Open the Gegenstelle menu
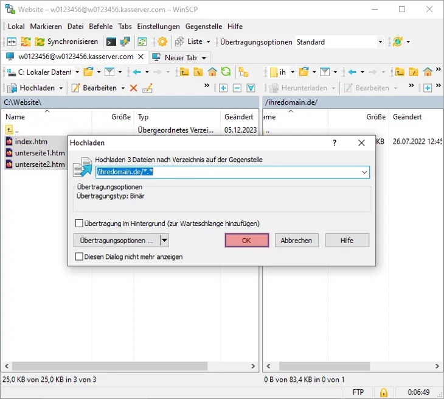Screen dimensions: 444x399 pos(204,26)
